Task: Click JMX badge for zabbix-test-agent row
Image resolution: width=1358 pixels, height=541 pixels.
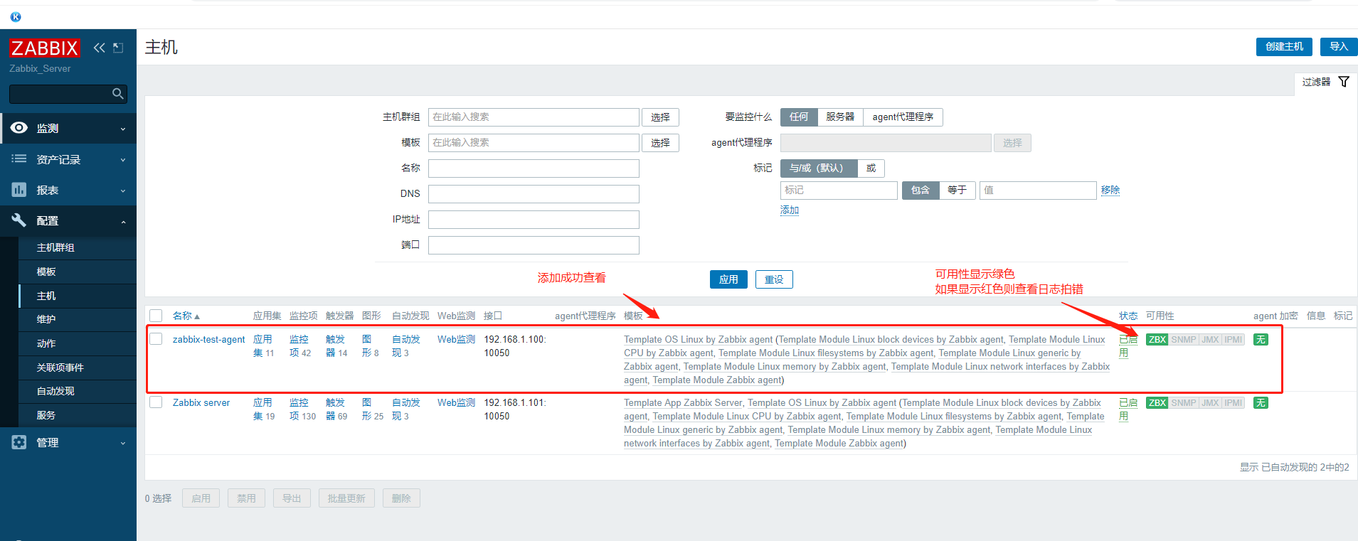Action: click(x=1210, y=340)
